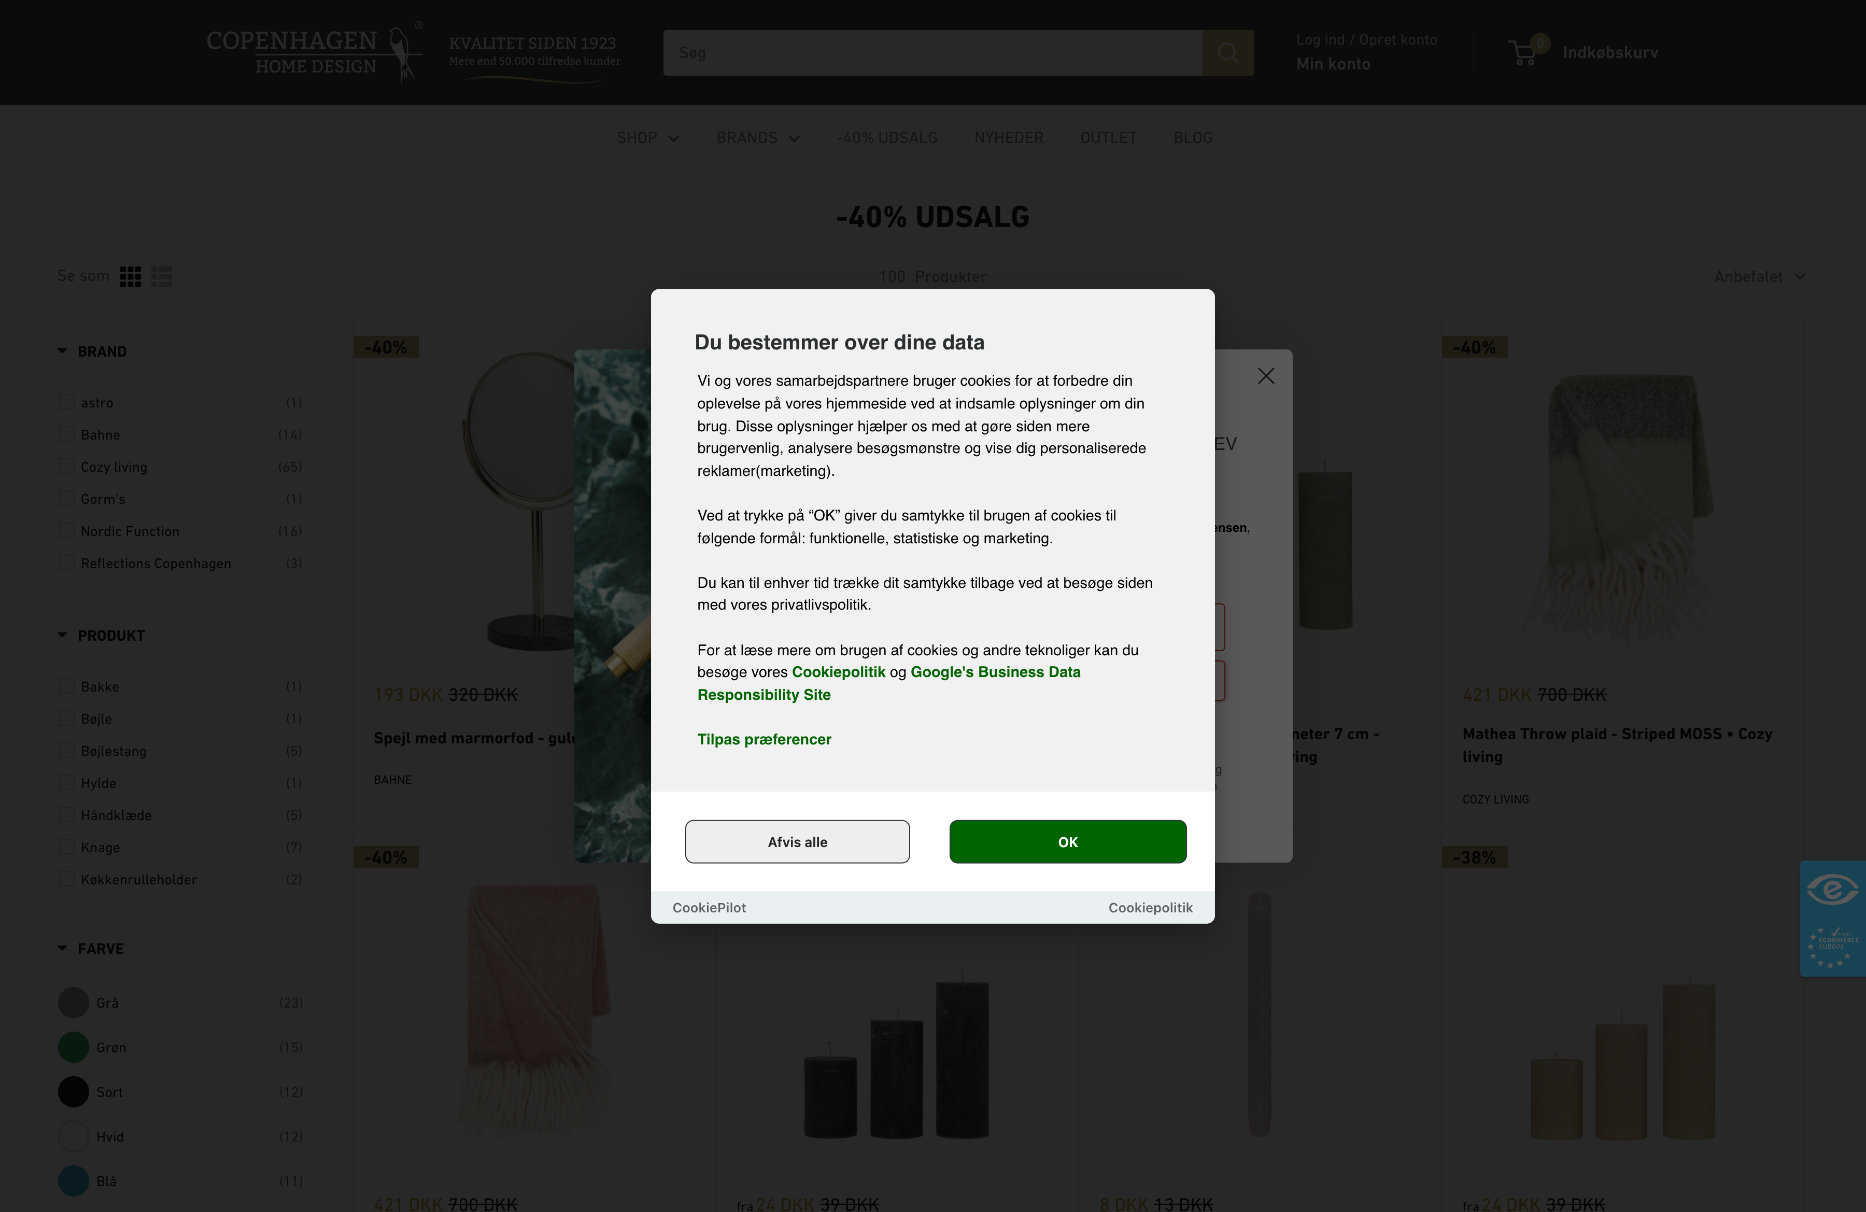Tick the Cozy living brand checkbox
The height and width of the screenshot is (1212, 1866).
[x=67, y=467]
